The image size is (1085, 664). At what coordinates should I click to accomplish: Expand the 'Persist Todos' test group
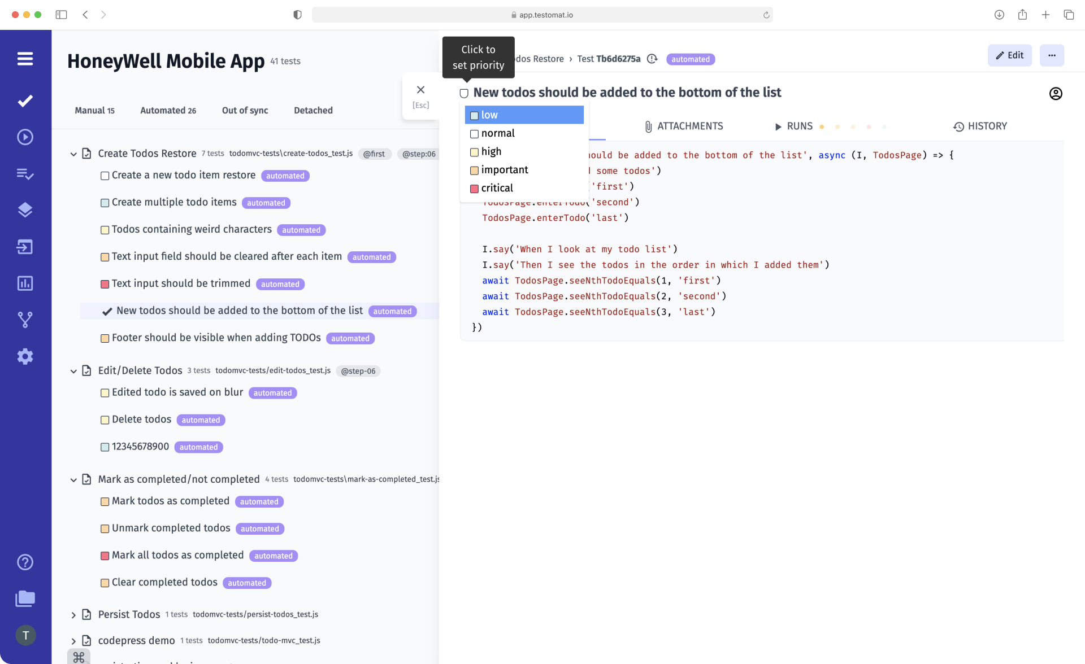click(x=73, y=614)
